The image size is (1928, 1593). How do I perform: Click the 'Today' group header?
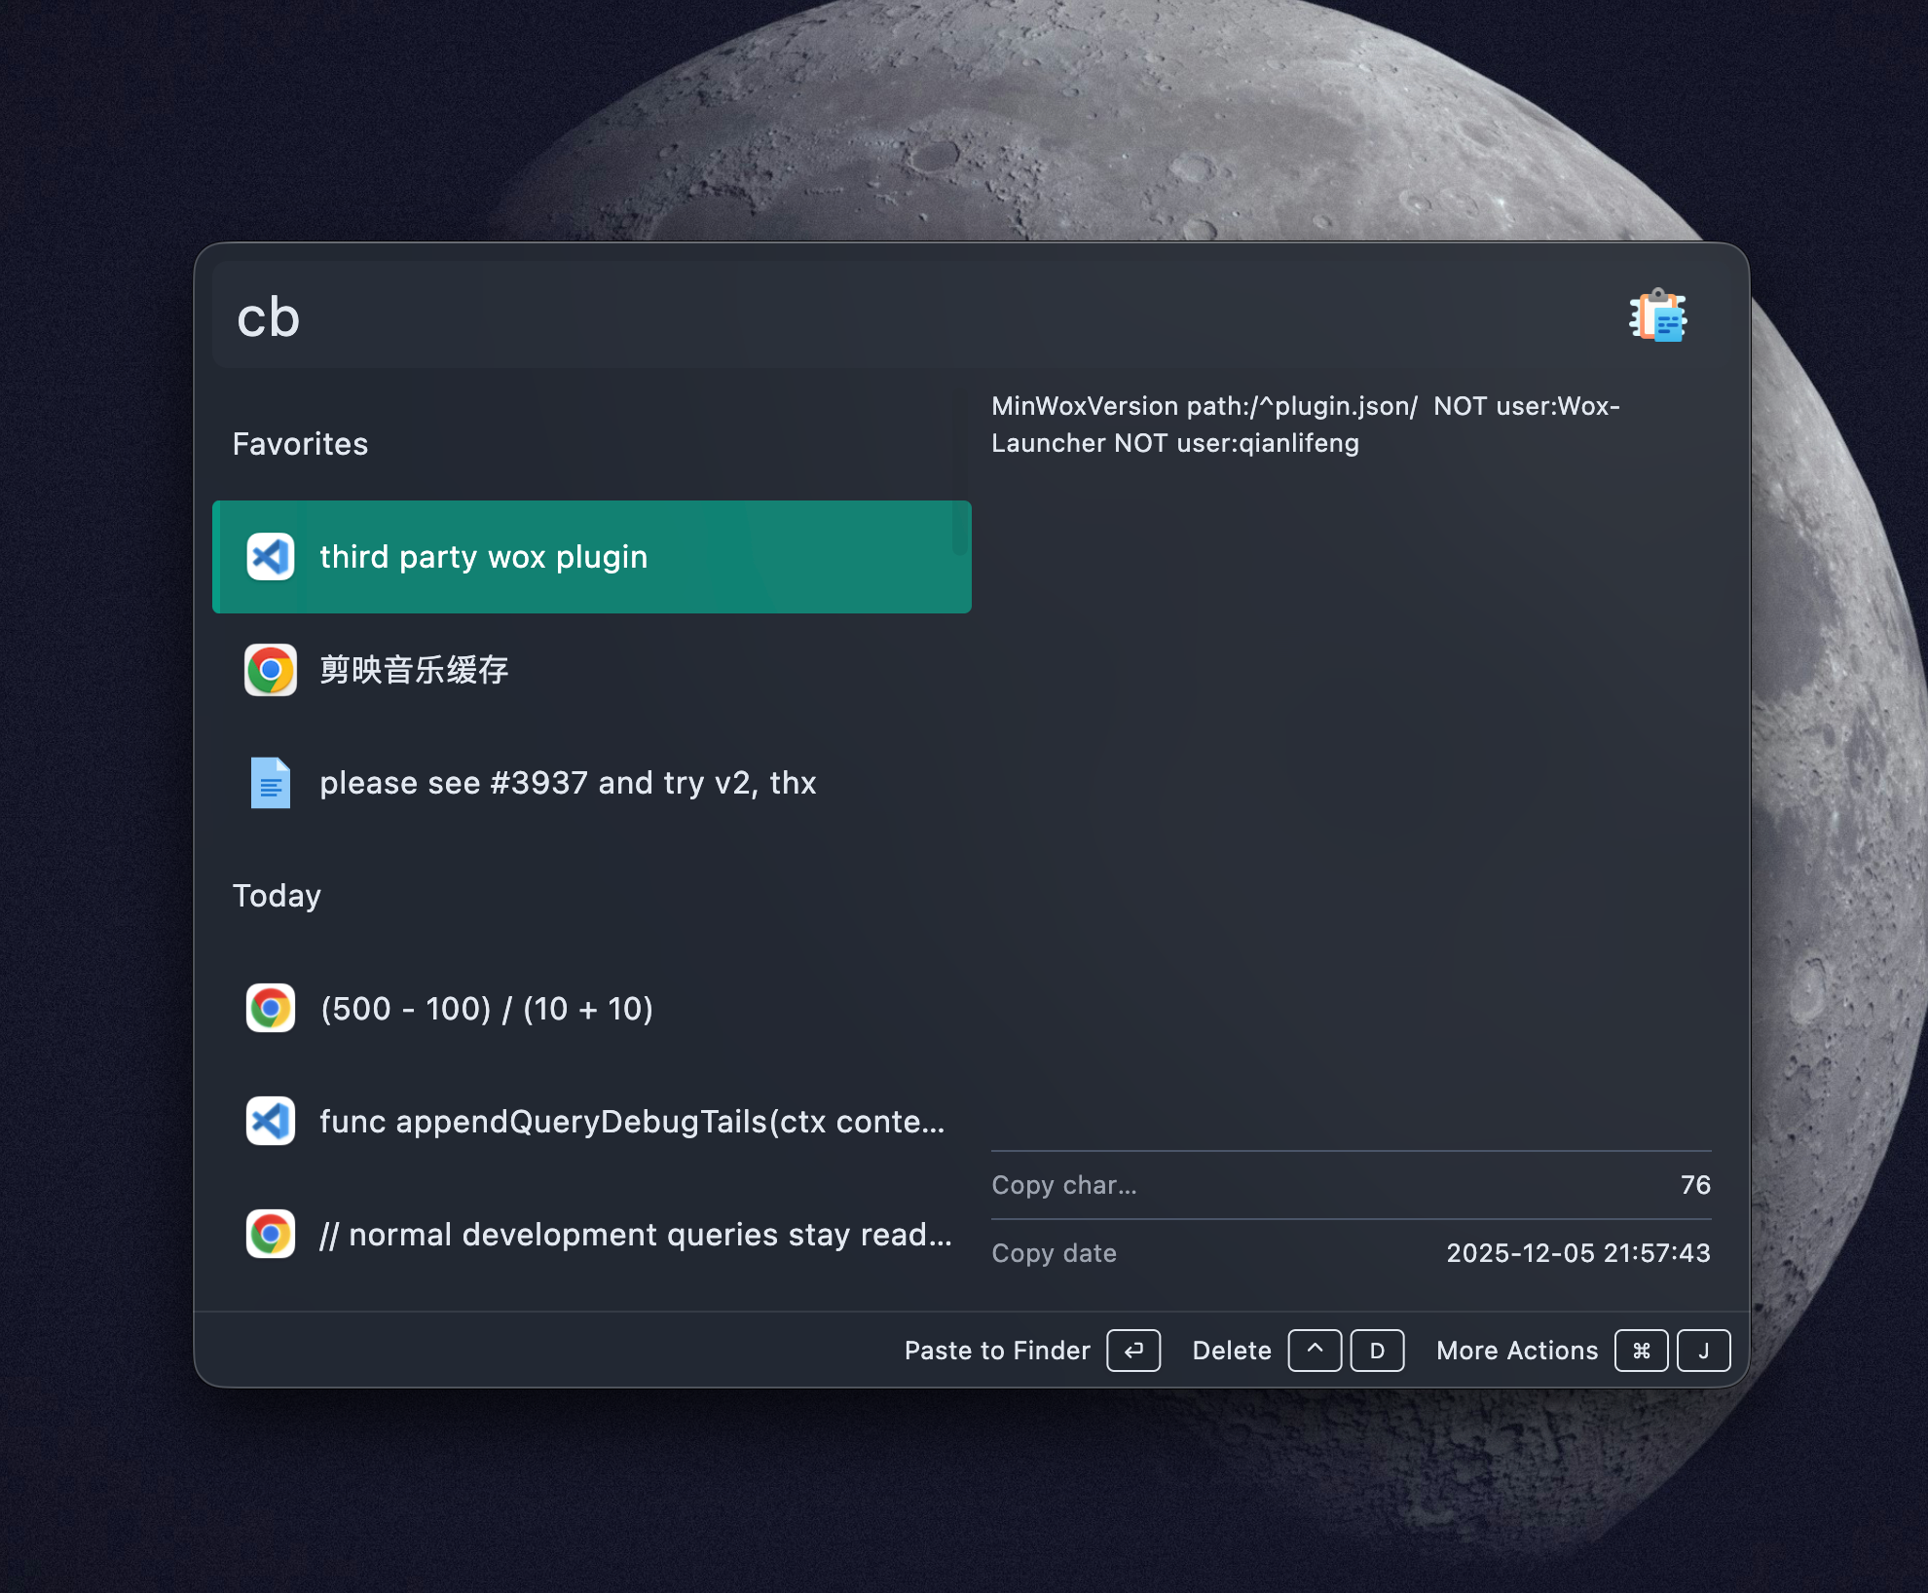click(277, 896)
